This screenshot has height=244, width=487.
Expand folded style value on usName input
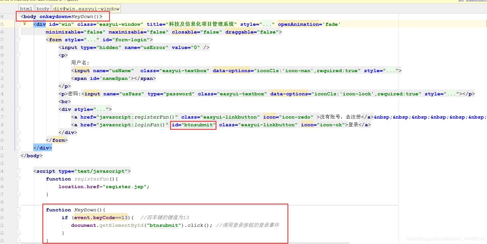[x=391, y=71]
